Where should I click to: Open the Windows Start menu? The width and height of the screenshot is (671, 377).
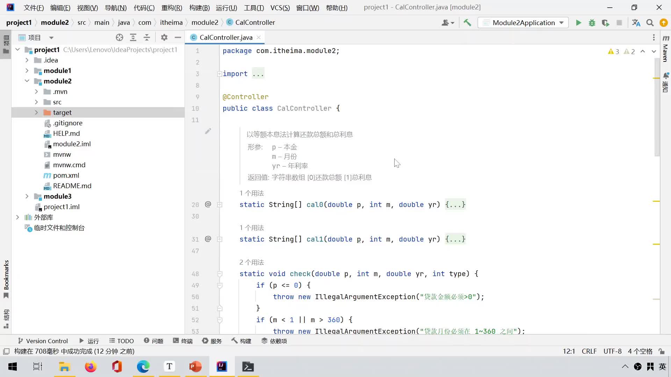tap(13, 367)
